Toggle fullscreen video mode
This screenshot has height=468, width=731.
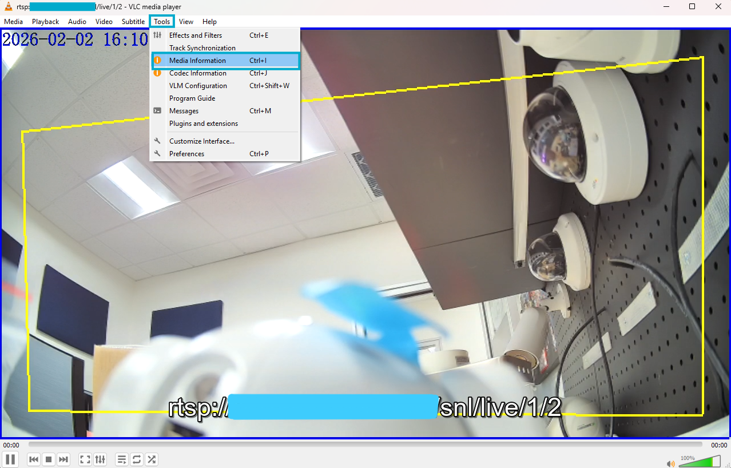click(85, 459)
